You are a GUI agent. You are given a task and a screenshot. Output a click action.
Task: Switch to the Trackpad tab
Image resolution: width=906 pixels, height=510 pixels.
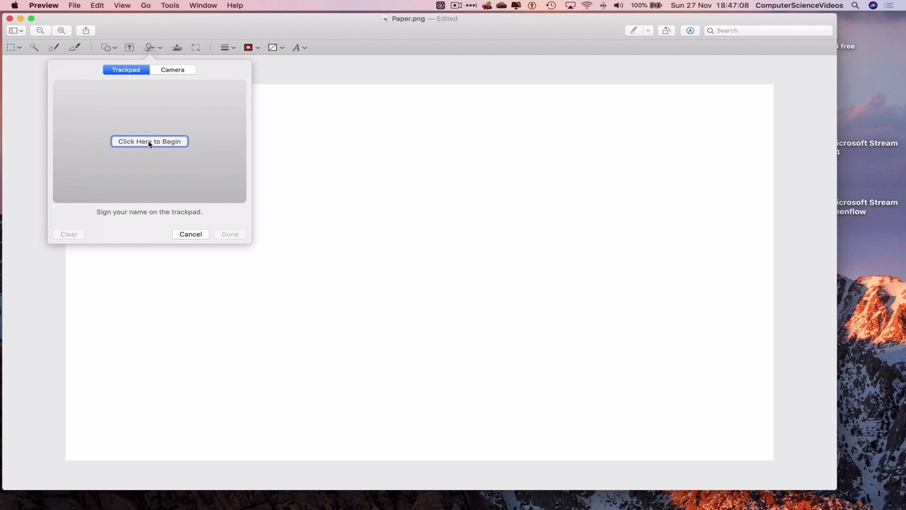(126, 69)
